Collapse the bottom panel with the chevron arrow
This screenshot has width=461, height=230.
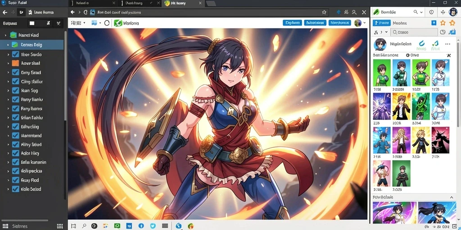point(452,198)
